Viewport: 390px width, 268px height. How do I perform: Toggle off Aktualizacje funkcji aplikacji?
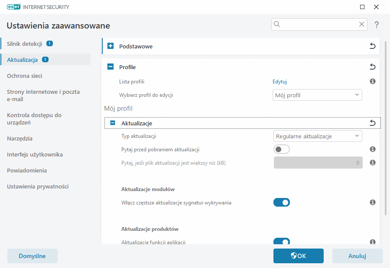tap(282, 242)
